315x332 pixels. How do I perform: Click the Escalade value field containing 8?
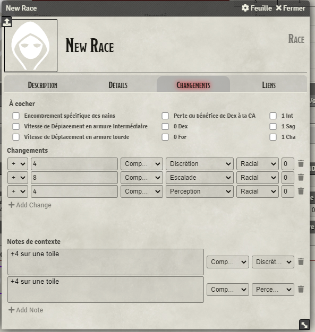pos(74,178)
